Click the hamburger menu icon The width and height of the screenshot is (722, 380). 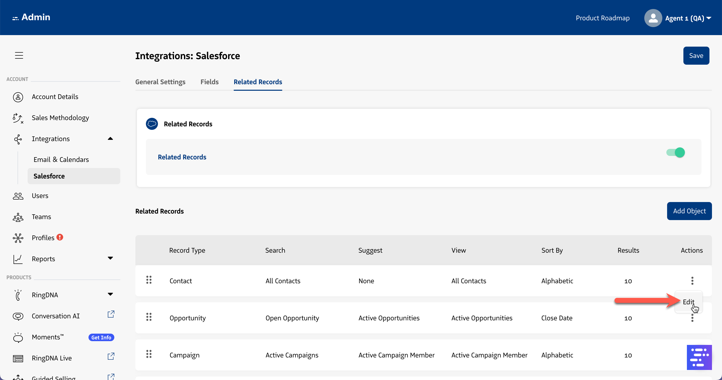[19, 55]
